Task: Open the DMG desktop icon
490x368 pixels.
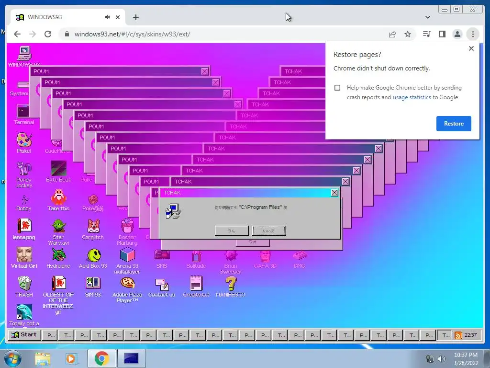Action: 300,259
